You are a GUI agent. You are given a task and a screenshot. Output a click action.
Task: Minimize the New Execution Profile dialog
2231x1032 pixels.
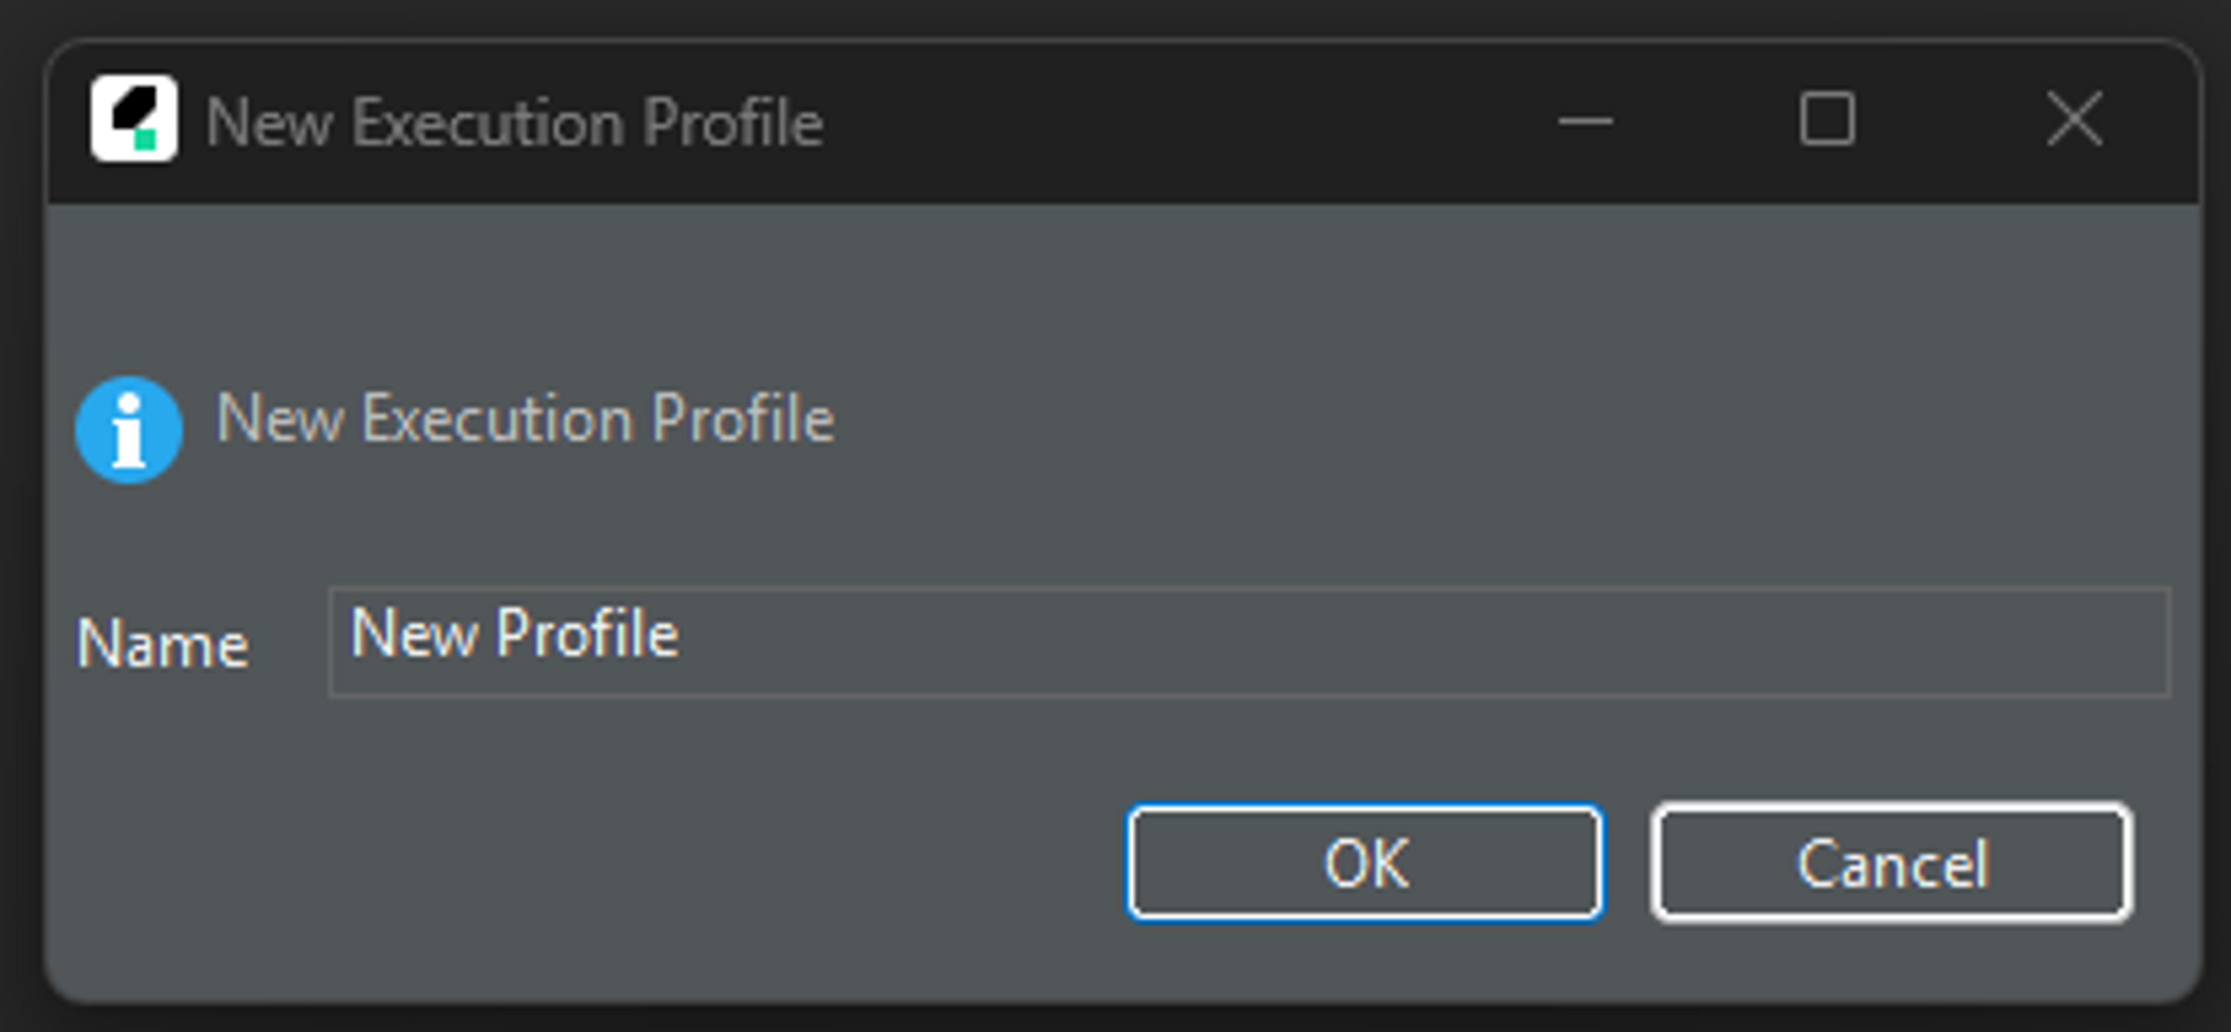(x=1585, y=120)
